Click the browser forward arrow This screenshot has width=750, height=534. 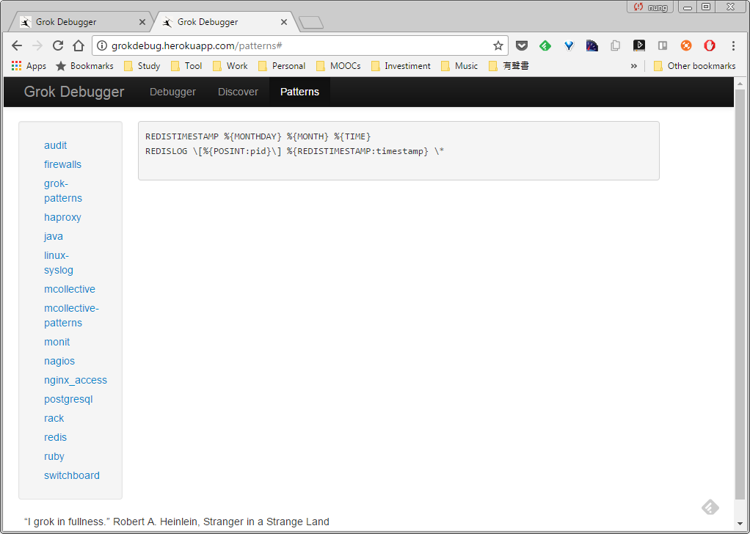(x=37, y=46)
